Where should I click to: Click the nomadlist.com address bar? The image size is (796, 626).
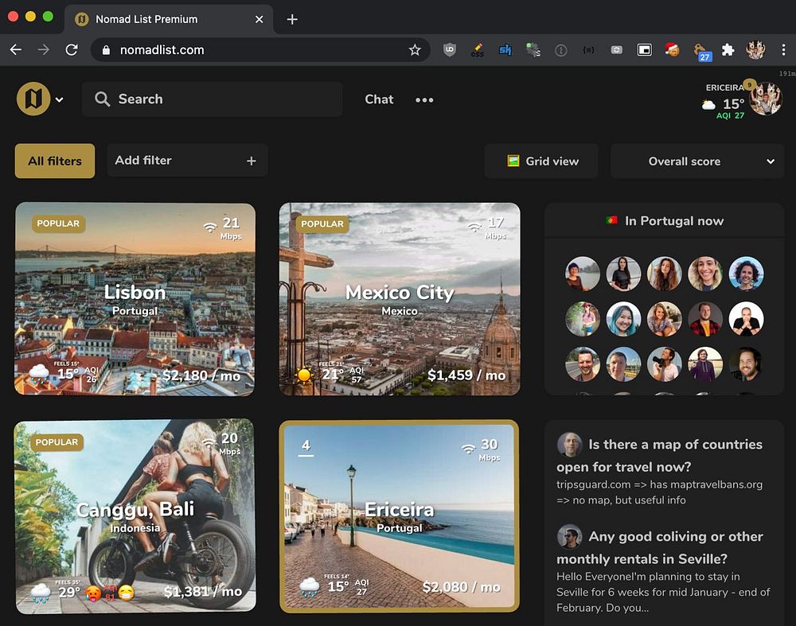coord(260,50)
